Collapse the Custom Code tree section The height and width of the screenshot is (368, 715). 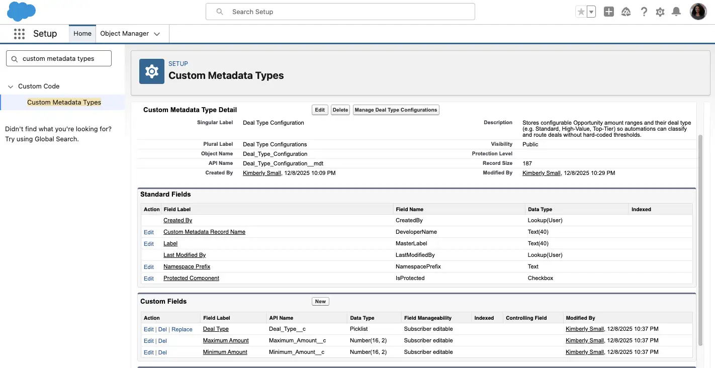coord(11,86)
